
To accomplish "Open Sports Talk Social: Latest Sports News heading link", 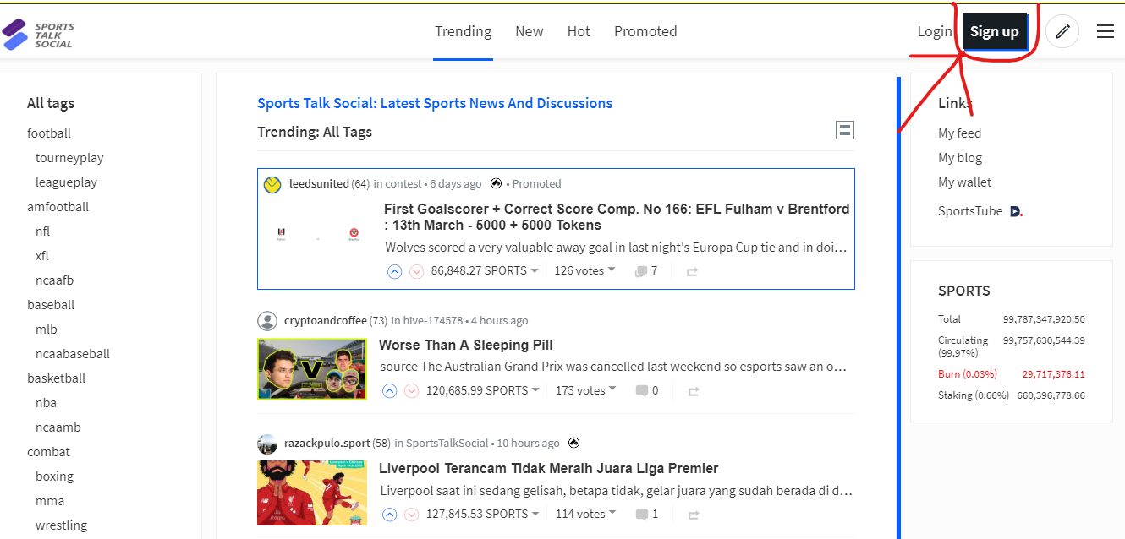I will (435, 103).
